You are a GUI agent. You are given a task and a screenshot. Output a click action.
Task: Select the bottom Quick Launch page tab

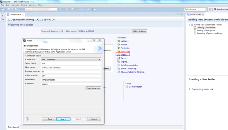[x=13, y=127]
